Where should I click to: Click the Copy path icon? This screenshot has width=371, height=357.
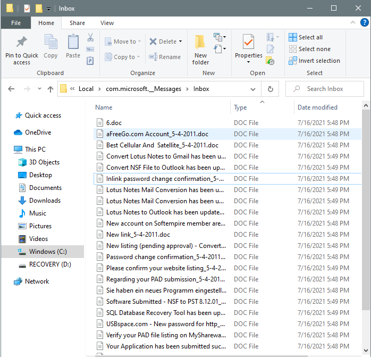pos(90,49)
